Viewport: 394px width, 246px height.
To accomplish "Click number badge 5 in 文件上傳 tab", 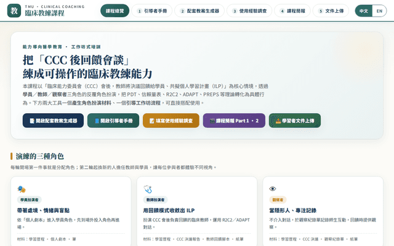I will coord(321,11).
